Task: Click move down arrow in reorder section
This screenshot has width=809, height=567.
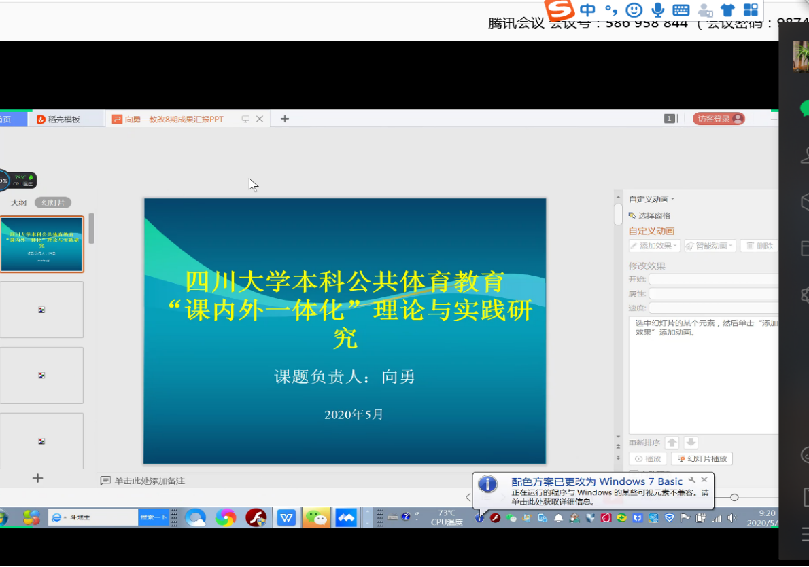Action: [691, 443]
